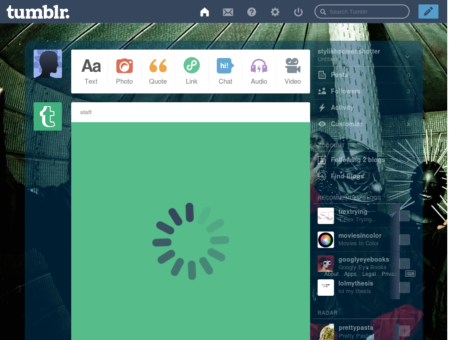Viewport: 453px width, 340px height.
Task: Click the Followers people icon
Action: pos(322,91)
